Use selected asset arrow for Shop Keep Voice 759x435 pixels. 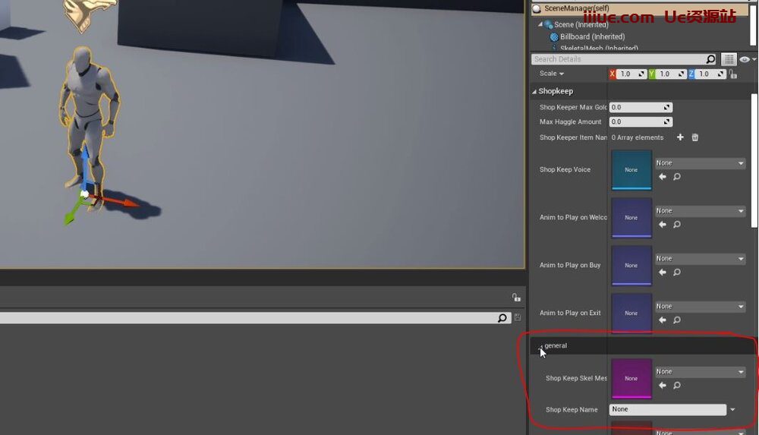(662, 177)
